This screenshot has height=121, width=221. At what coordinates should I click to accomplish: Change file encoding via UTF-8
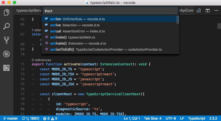pyautogui.click(x=171, y=119)
